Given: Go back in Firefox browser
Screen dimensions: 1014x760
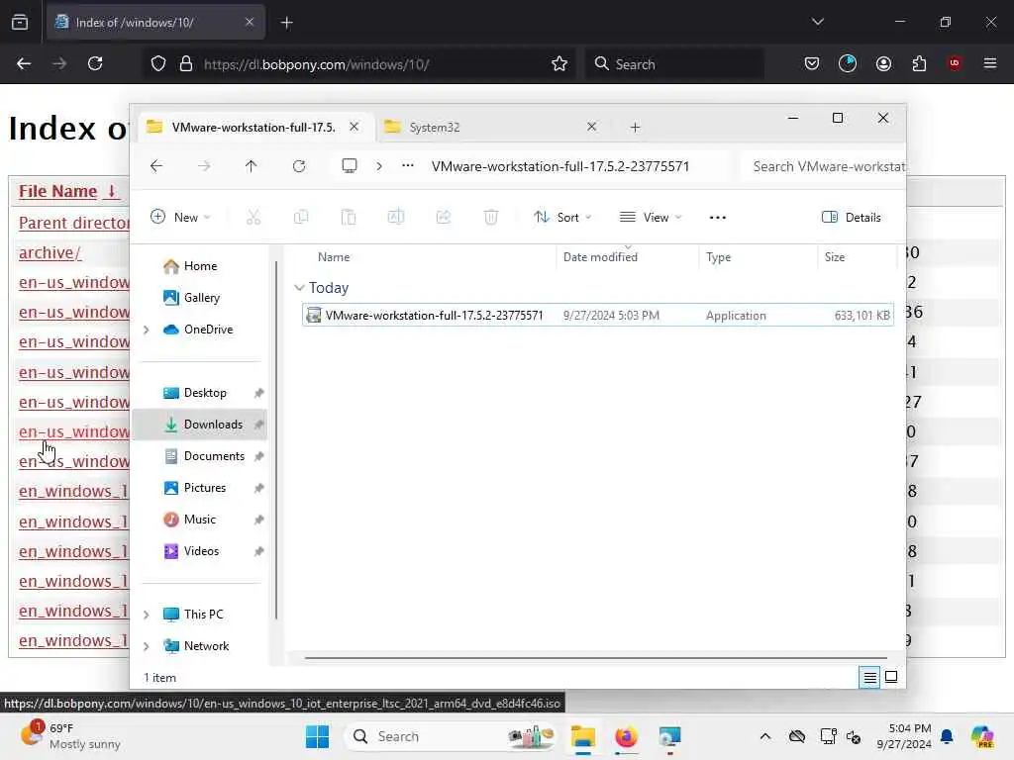Looking at the screenshot, I should click(x=24, y=63).
